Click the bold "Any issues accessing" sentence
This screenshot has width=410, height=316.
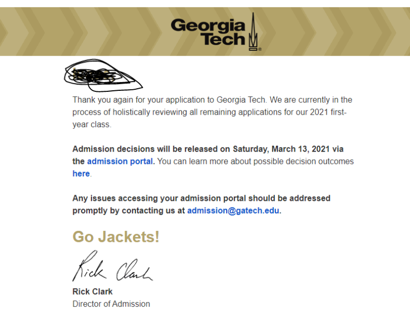tap(201, 204)
